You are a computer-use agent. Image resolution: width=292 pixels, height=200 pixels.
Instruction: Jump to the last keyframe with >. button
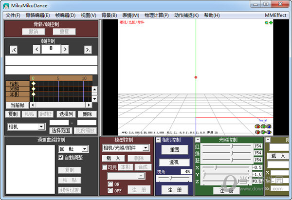click(88, 50)
